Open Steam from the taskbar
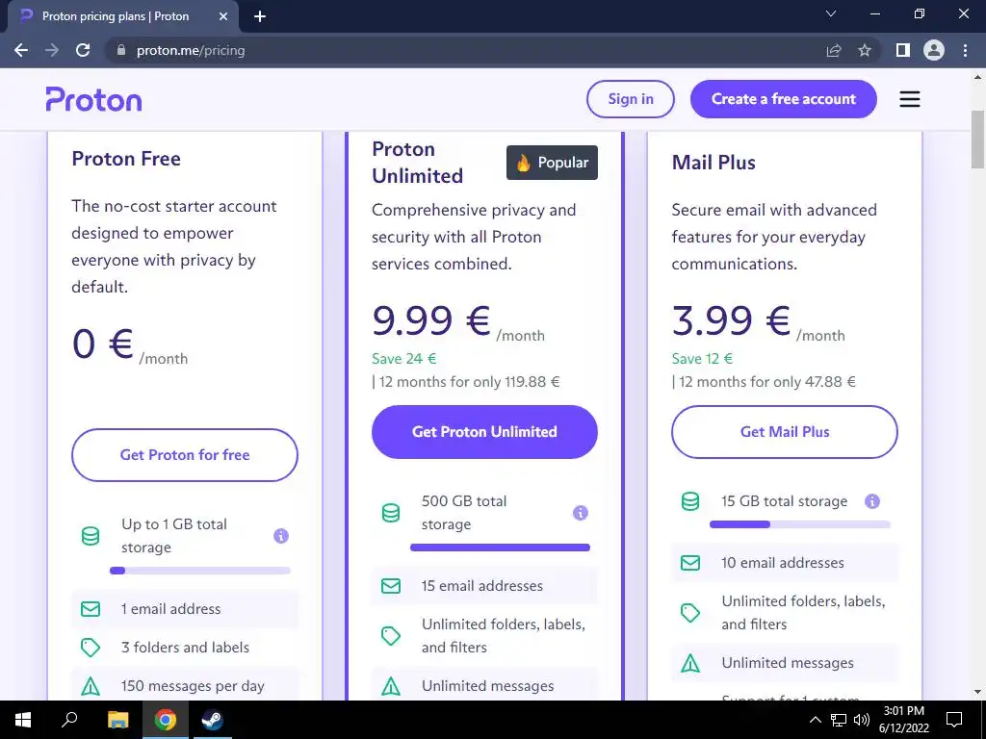 [212, 720]
